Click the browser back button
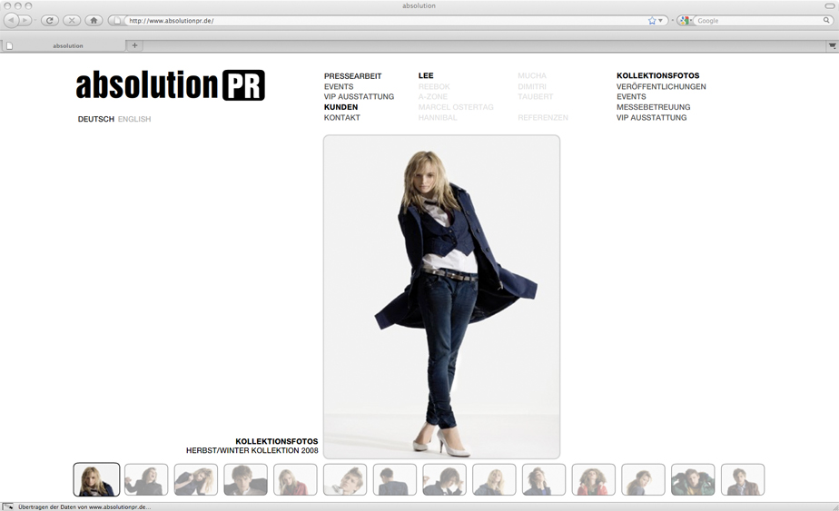 pos(12,20)
